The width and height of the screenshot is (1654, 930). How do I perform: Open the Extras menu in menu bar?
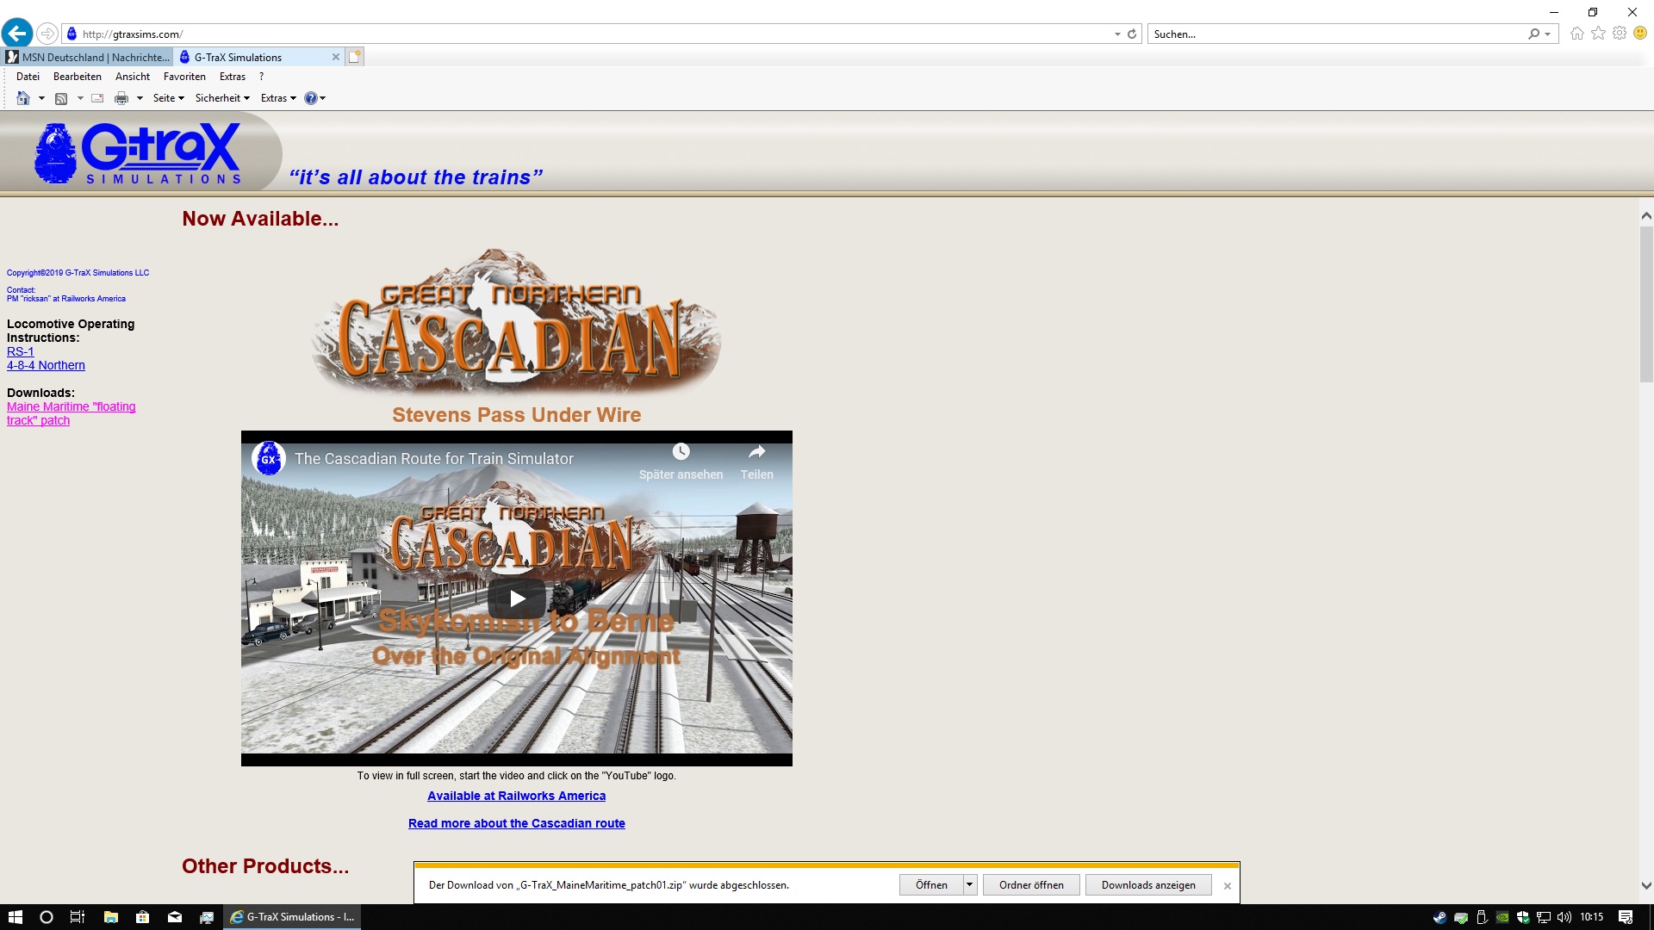pyautogui.click(x=233, y=77)
